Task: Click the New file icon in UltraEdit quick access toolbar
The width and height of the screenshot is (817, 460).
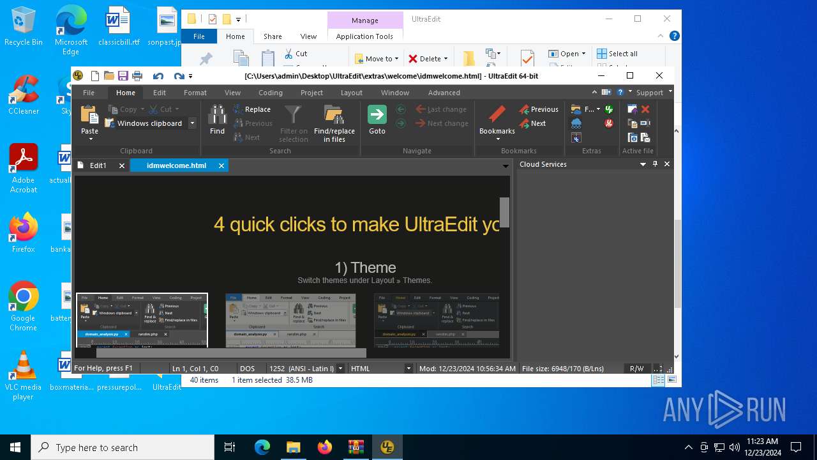Action: [x=95, y=76]
